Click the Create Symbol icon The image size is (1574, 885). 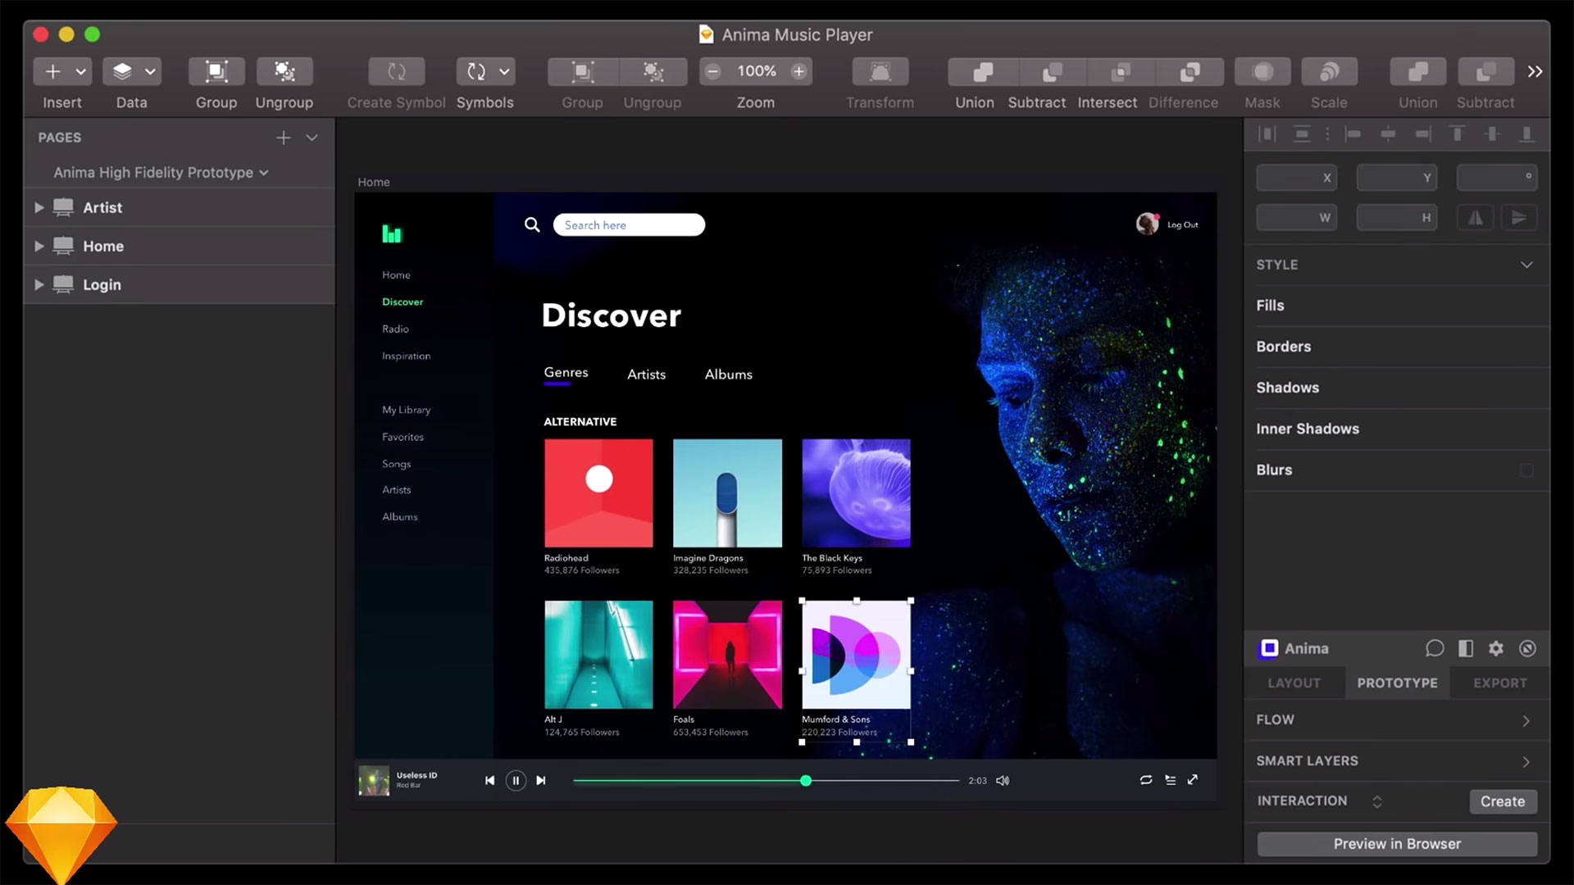tap(396, 71)
